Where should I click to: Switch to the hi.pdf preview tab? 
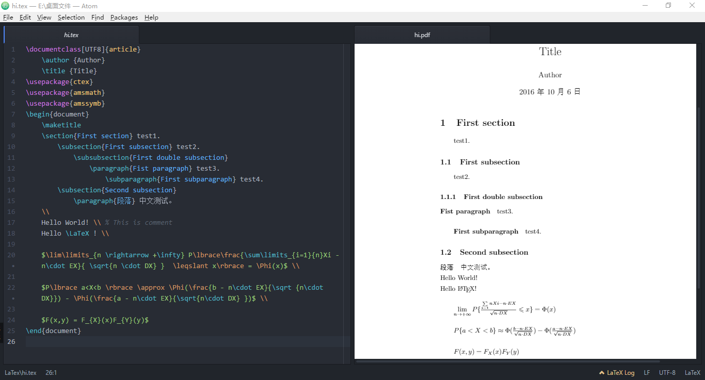tap(422, 35)
